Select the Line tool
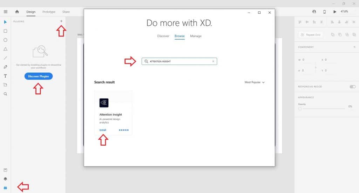Screen dimensions: 359x193 pyautogui.click(x=5, y=58)
